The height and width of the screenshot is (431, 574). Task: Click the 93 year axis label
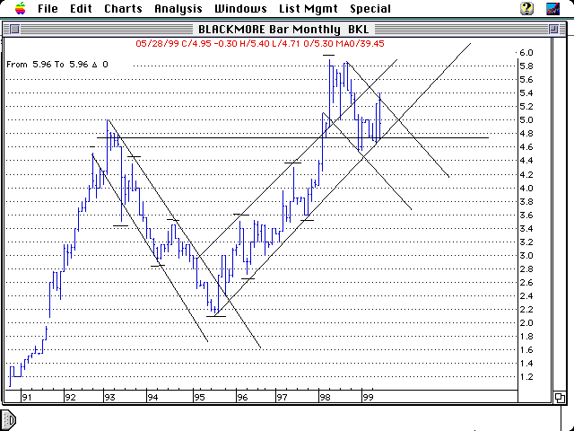(109, 397)
